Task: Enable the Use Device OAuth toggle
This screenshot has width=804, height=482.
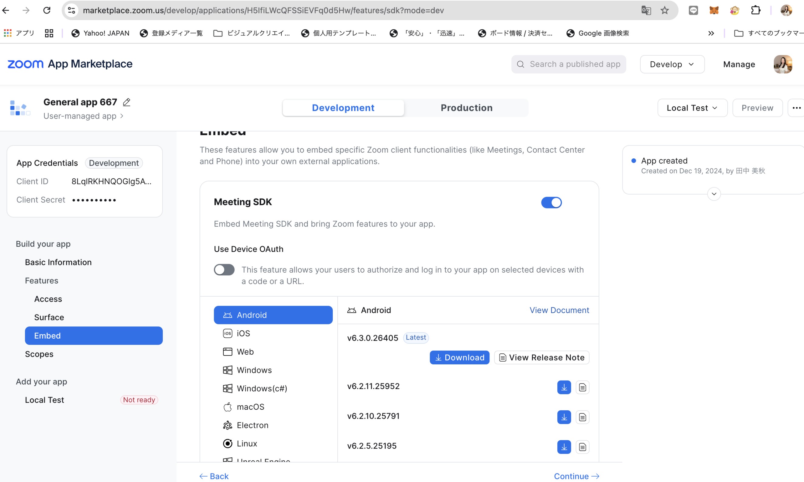Action: coord(224,270)
